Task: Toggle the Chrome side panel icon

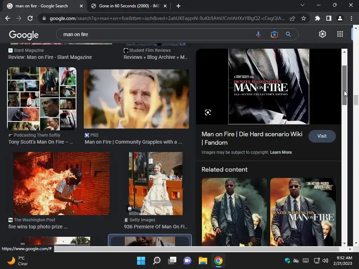Action: [x=329, y=18]
